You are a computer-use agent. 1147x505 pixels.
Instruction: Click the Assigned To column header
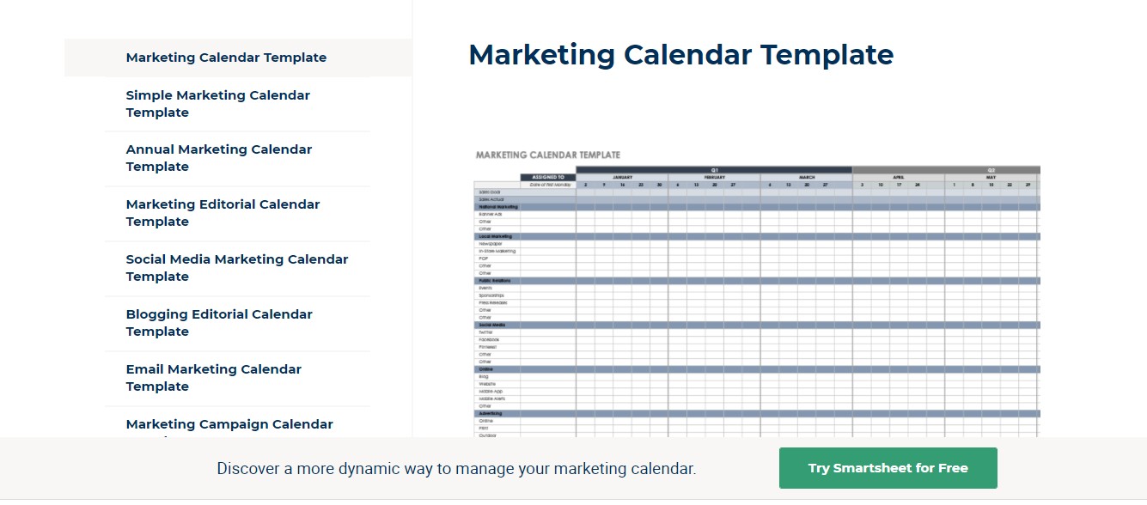pyautogui.click(x=547, y=177)
